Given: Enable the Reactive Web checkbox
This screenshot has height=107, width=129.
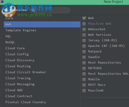Looking at the screenshot, I should point(84,24).
